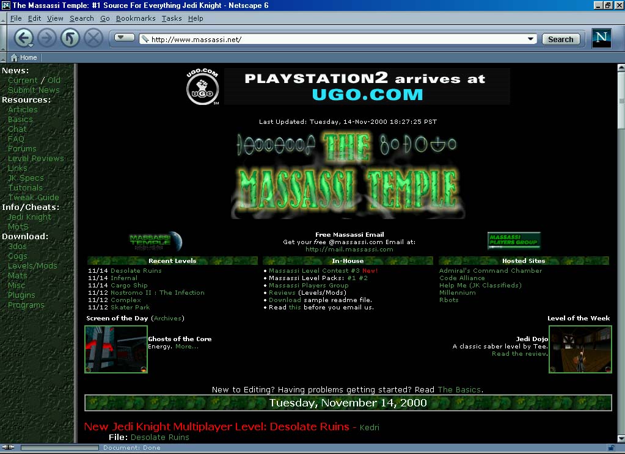The width and height of the screenshot is (625, 454).
Task: Open the Cogs download sidebar link
Action: 18,256
